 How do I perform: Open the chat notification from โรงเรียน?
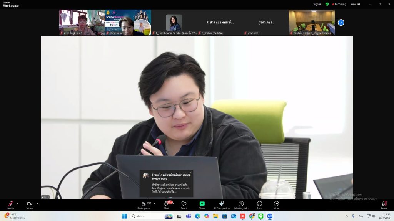tap(166, 183)
